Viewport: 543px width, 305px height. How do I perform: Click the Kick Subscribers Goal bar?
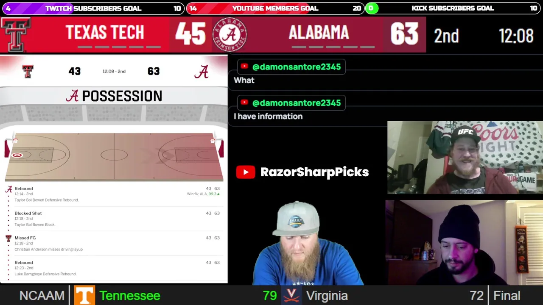pyautogui.click(x=453, y=8)
